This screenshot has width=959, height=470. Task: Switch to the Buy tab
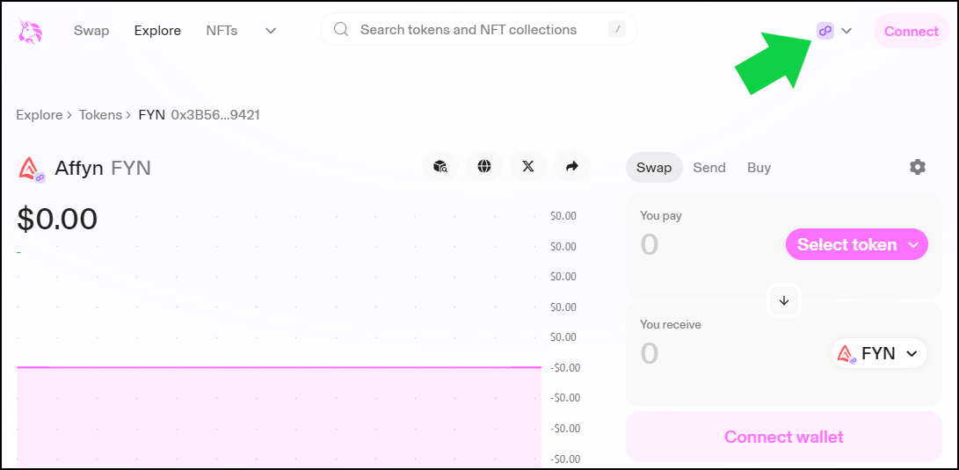pyautogui.click(x=759, y=167)
